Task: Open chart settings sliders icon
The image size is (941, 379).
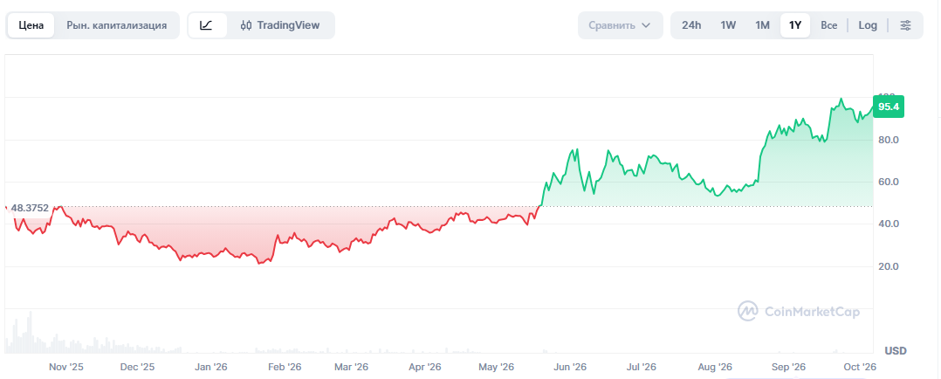Action: point(905,25)
